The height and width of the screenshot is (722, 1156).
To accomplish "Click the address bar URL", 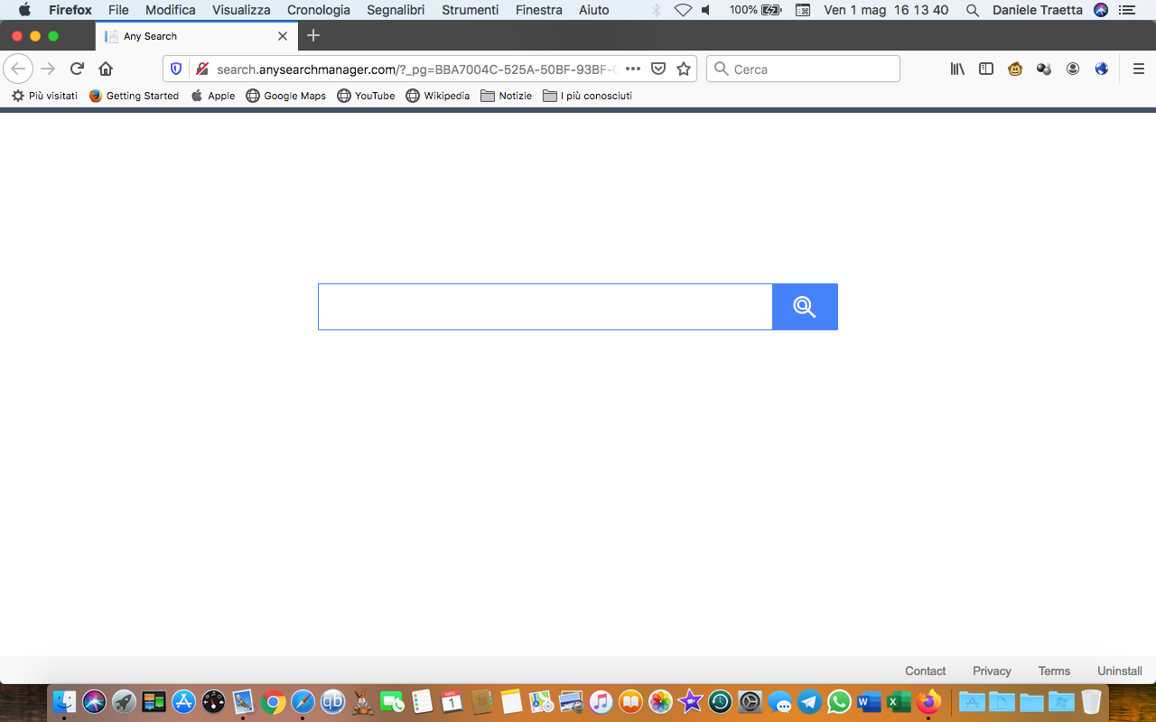I will (x=416, y=69).
